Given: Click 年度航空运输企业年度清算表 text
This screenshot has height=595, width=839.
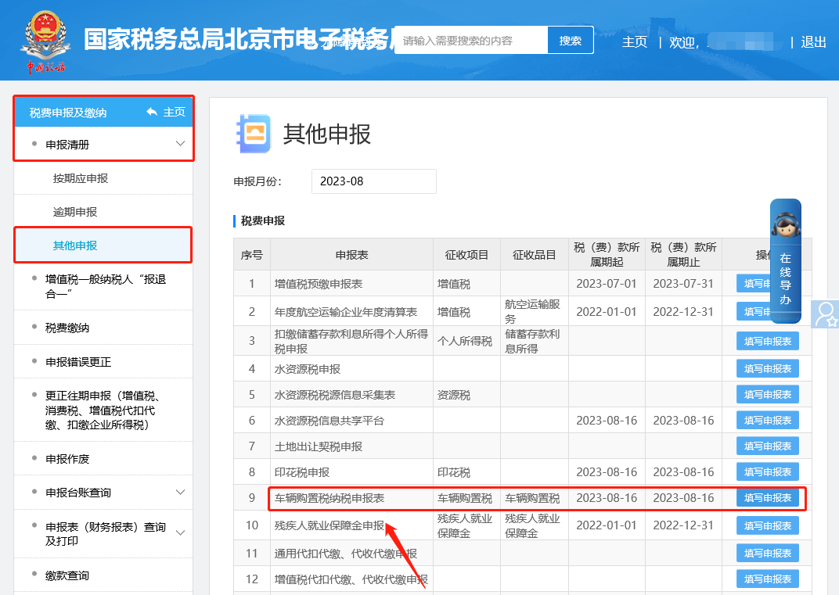Looking at the screenshot, I should [x=346, y=312].
